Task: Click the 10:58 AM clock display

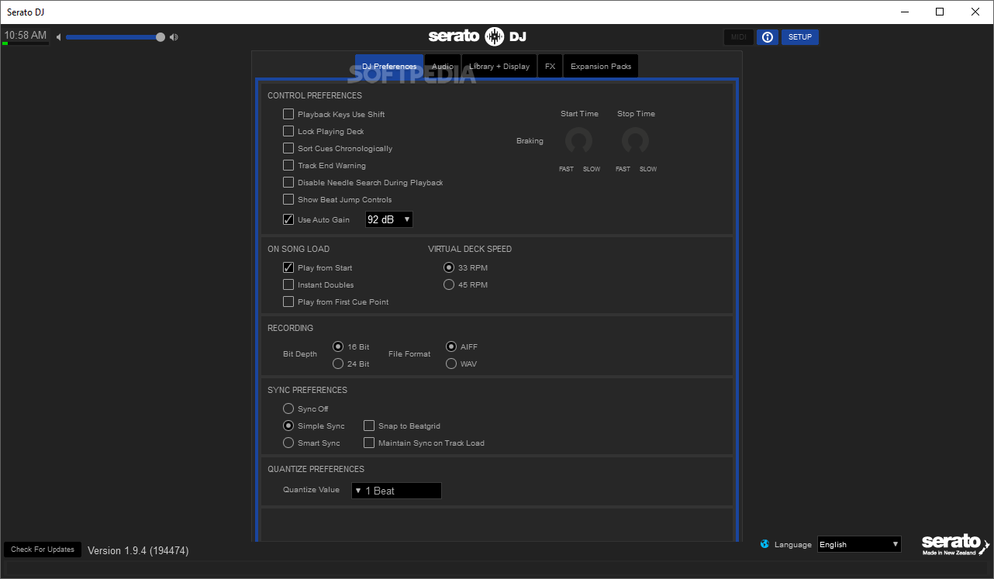Action: 26,36
